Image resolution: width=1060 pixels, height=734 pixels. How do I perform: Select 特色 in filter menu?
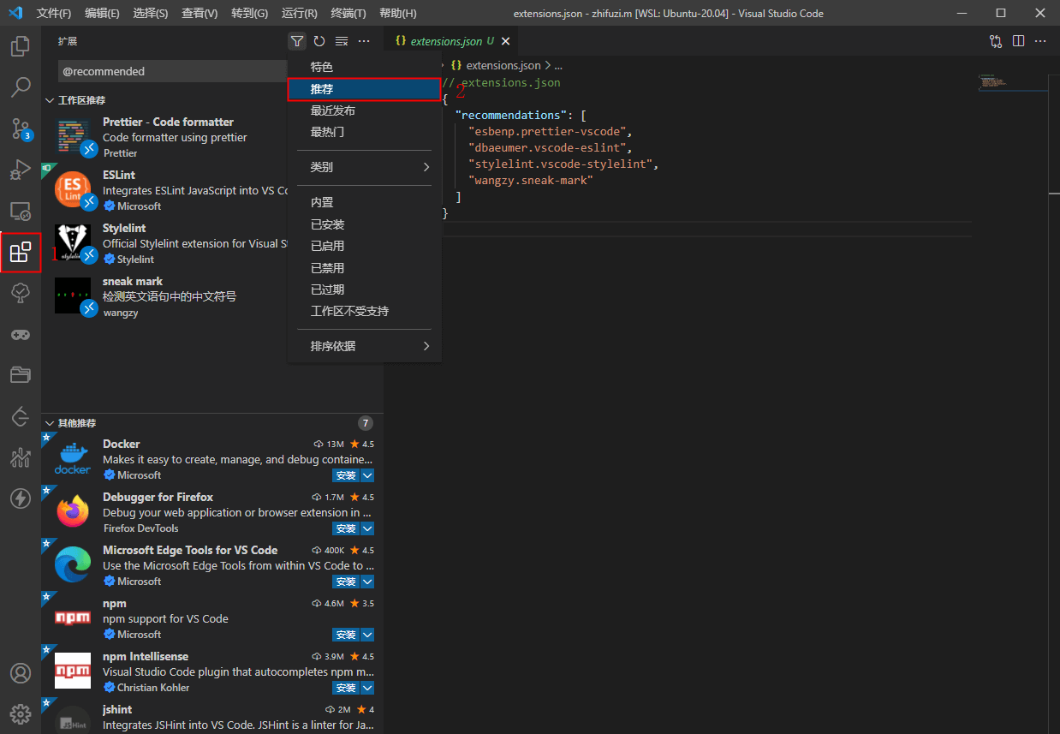[365, 67]
